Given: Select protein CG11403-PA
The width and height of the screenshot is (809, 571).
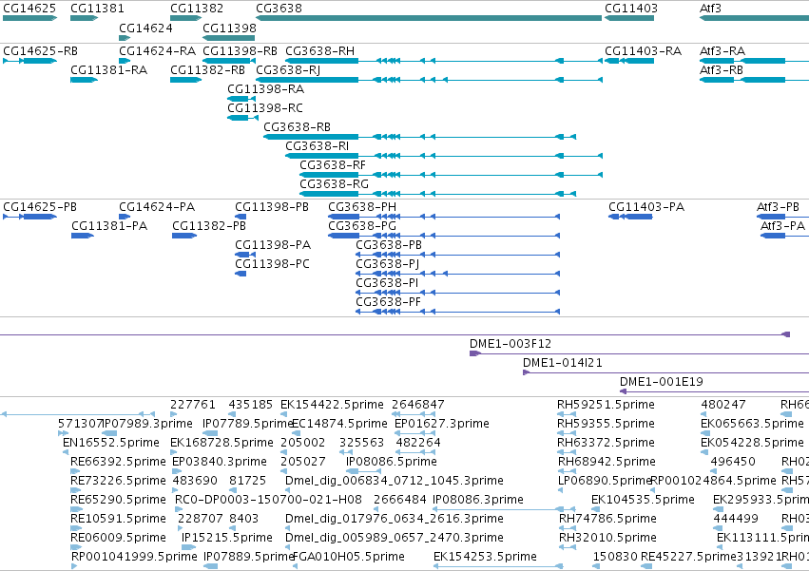Looking at the screenshot, I should [630, 217].
